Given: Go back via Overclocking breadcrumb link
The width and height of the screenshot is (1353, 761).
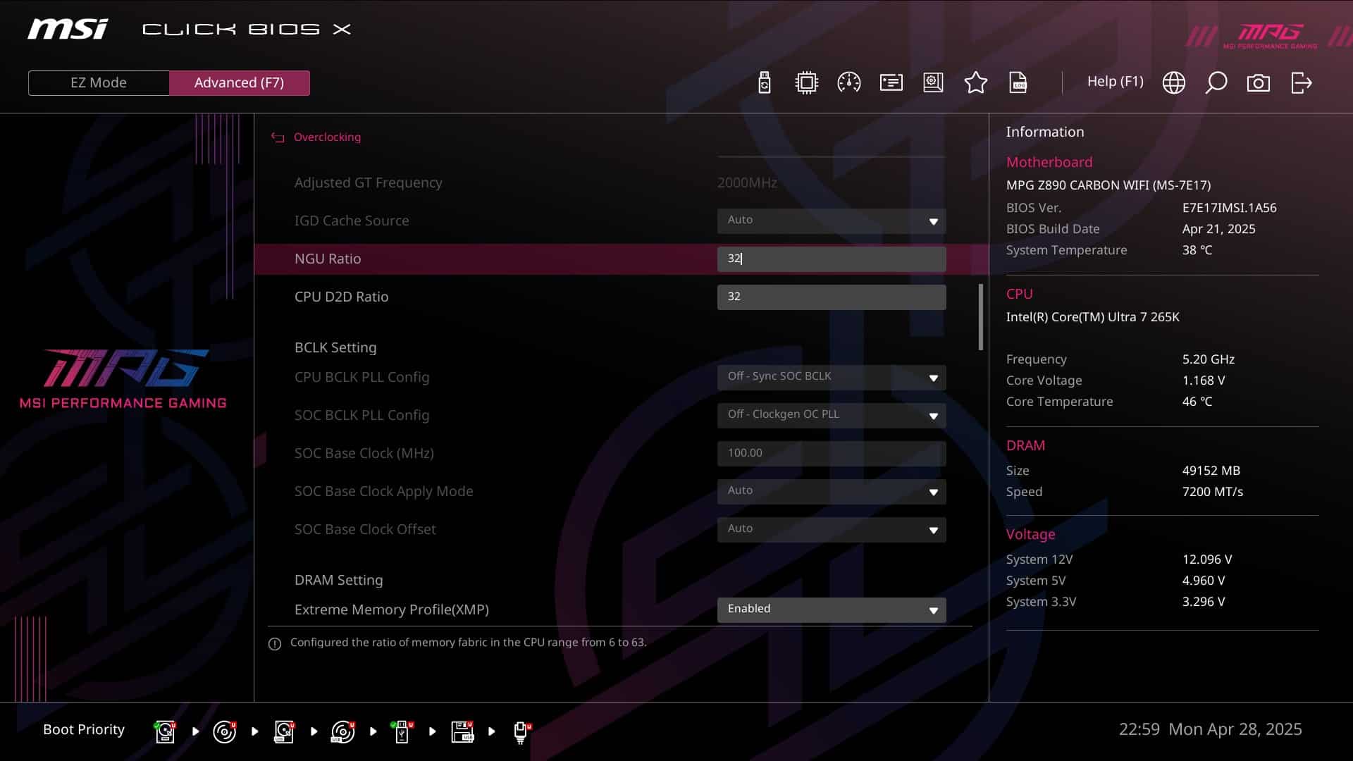Looking at the screenshot, I should click(x=327, y=137).
